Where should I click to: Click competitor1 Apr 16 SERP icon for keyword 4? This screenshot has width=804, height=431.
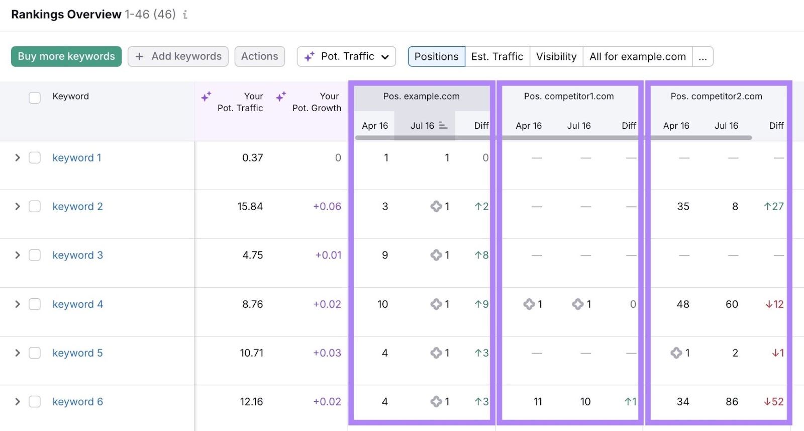(x=529, y=304)
